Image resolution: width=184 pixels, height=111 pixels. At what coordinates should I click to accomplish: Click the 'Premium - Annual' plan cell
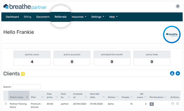point(36,105)
